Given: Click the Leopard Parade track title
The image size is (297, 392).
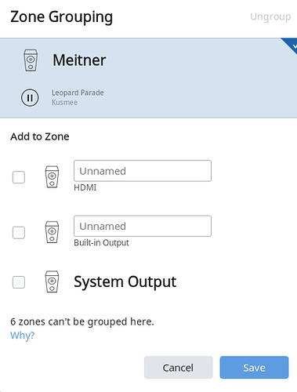Looking at the screenshot, I should click(x=78, y=93).
